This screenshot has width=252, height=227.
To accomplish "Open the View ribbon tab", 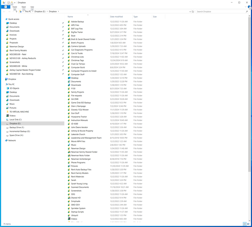I will 32,7.
